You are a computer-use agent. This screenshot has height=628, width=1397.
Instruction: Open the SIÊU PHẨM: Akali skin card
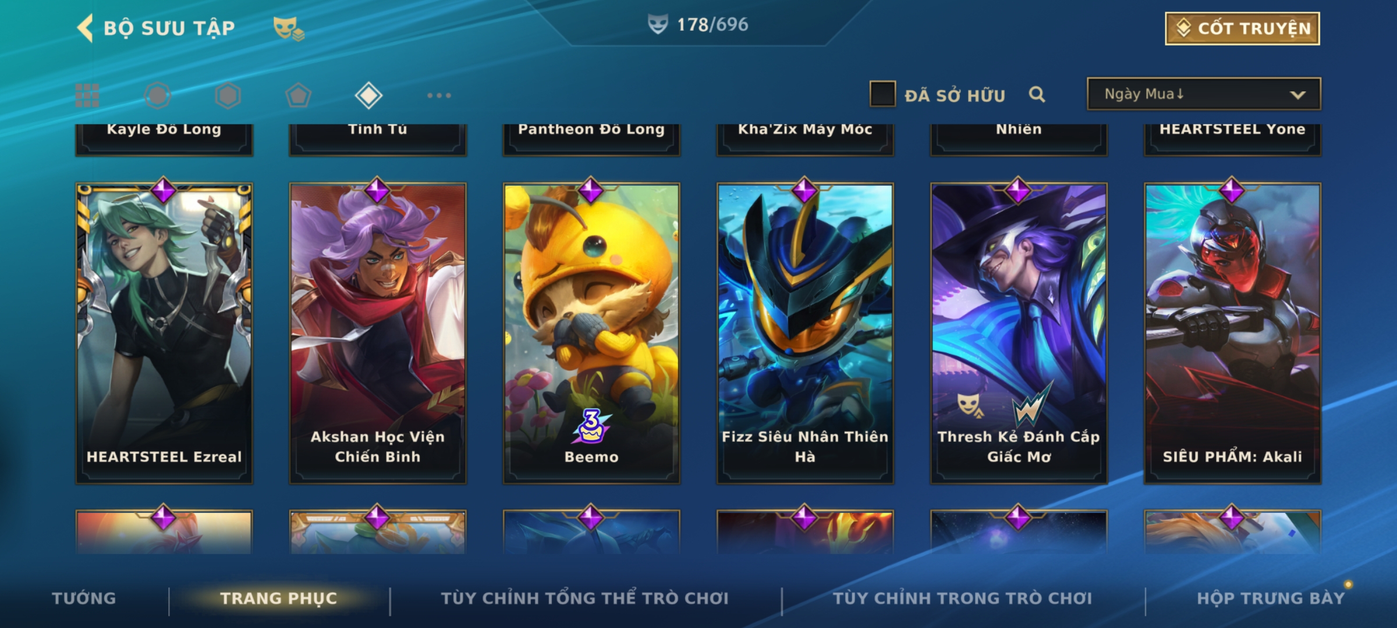point(1233,333)
